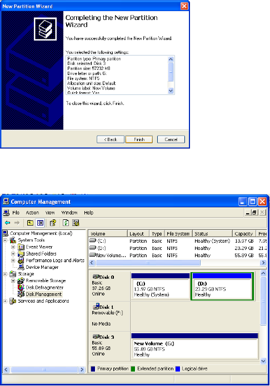
Task: Click the Help toolbar icon
Action: [x=53, y=223]
